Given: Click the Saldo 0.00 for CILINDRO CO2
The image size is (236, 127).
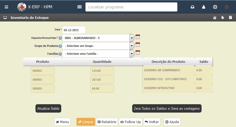Looking at the screenshot, I should 203,79.
